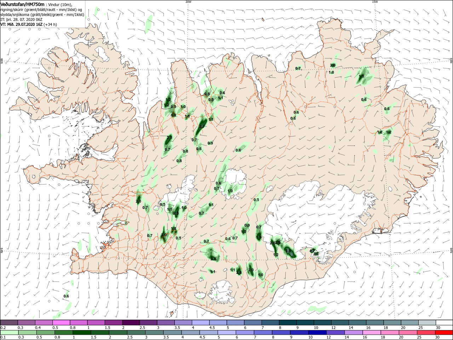The image size is (453, 340).
Task: Click the top legend swatch between 0.5 and 0.8
Action: 61,323
